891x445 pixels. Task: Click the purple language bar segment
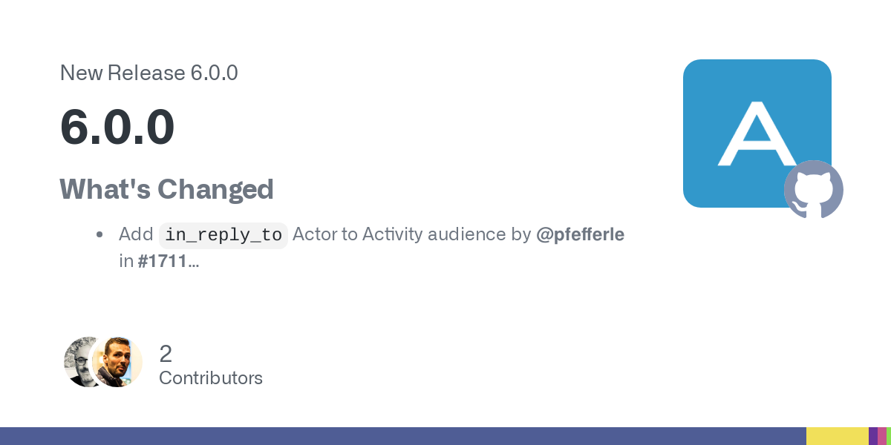[x=873, y=436]
